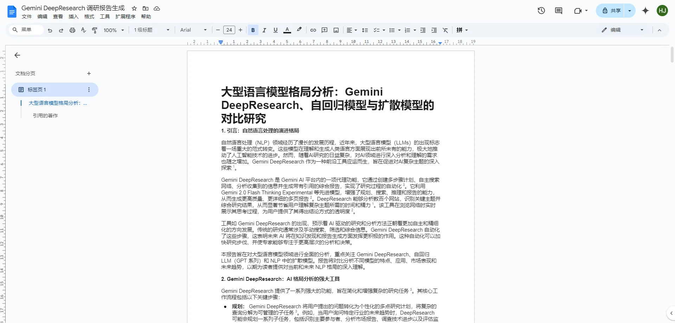675x323 pixels.
Task: Select the 标签页 1 tab
Action: (55, 90)
